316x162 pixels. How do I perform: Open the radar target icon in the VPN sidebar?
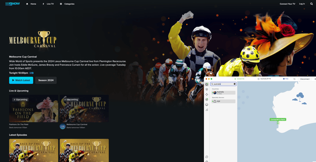(206, 100)
